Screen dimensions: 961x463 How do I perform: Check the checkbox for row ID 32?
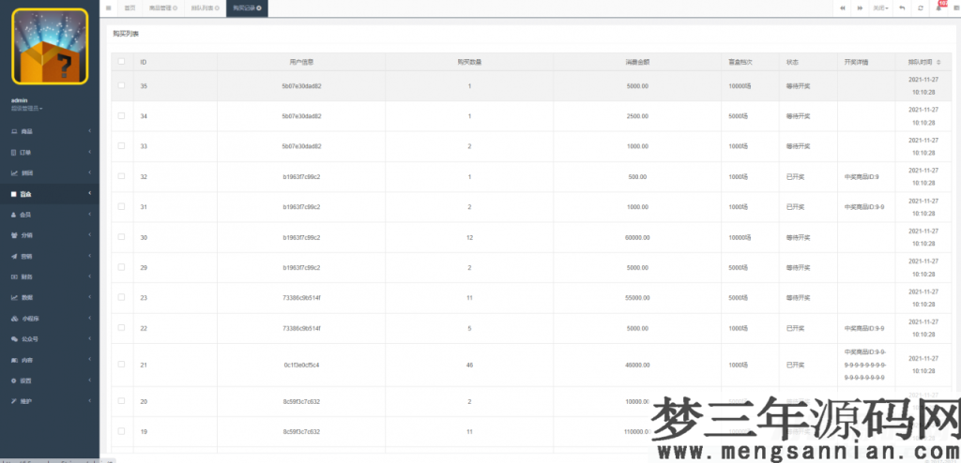121,176
